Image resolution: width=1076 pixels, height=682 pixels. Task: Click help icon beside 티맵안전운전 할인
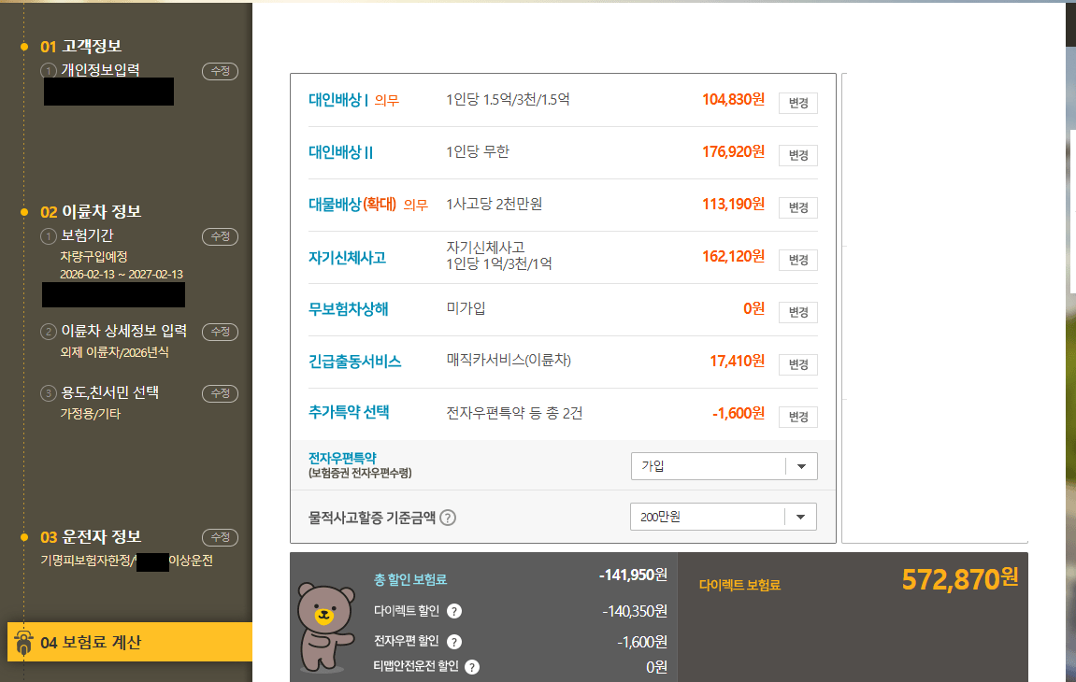472,667
